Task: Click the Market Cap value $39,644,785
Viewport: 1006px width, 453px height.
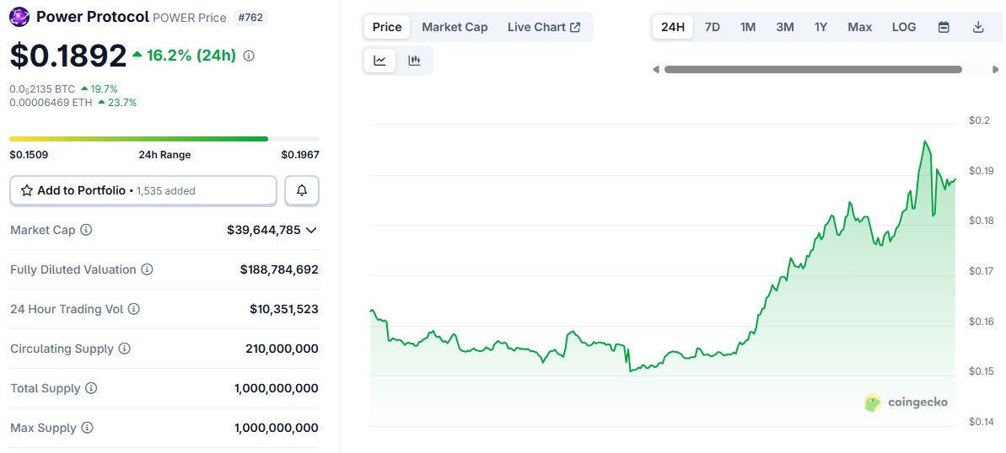Action: [x=264, y=229]
